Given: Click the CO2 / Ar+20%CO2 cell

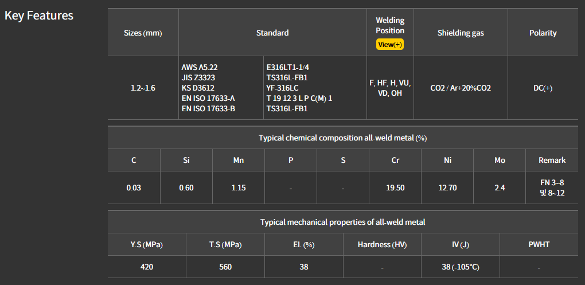Looking at the screenshot, I should [461, 88].
